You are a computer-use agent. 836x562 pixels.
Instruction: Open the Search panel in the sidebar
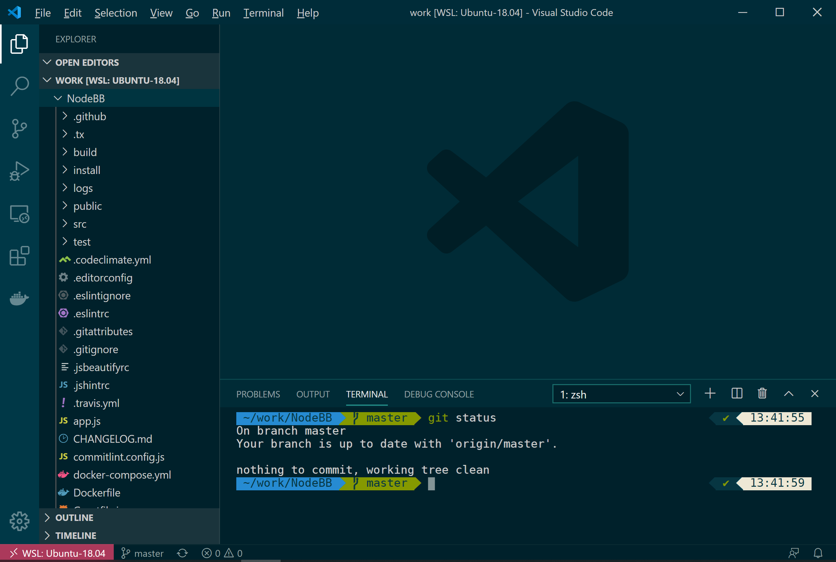[19, 85]
